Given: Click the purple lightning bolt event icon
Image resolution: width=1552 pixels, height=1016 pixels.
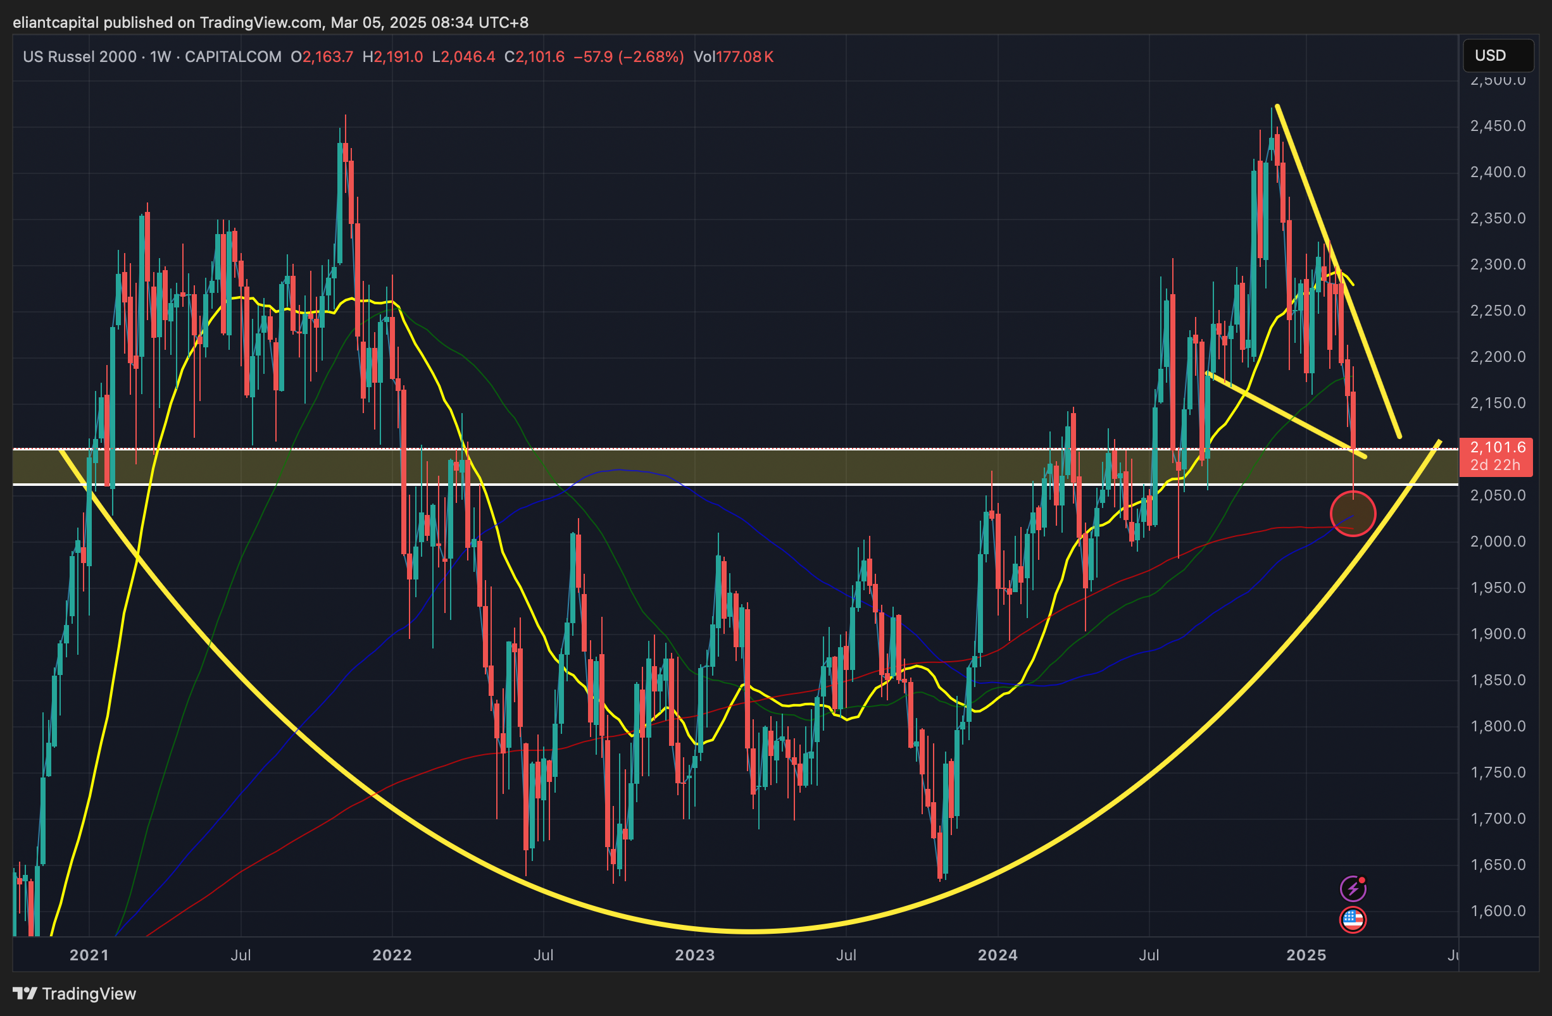Looking at the screenshot, I should pos(1353,888).
